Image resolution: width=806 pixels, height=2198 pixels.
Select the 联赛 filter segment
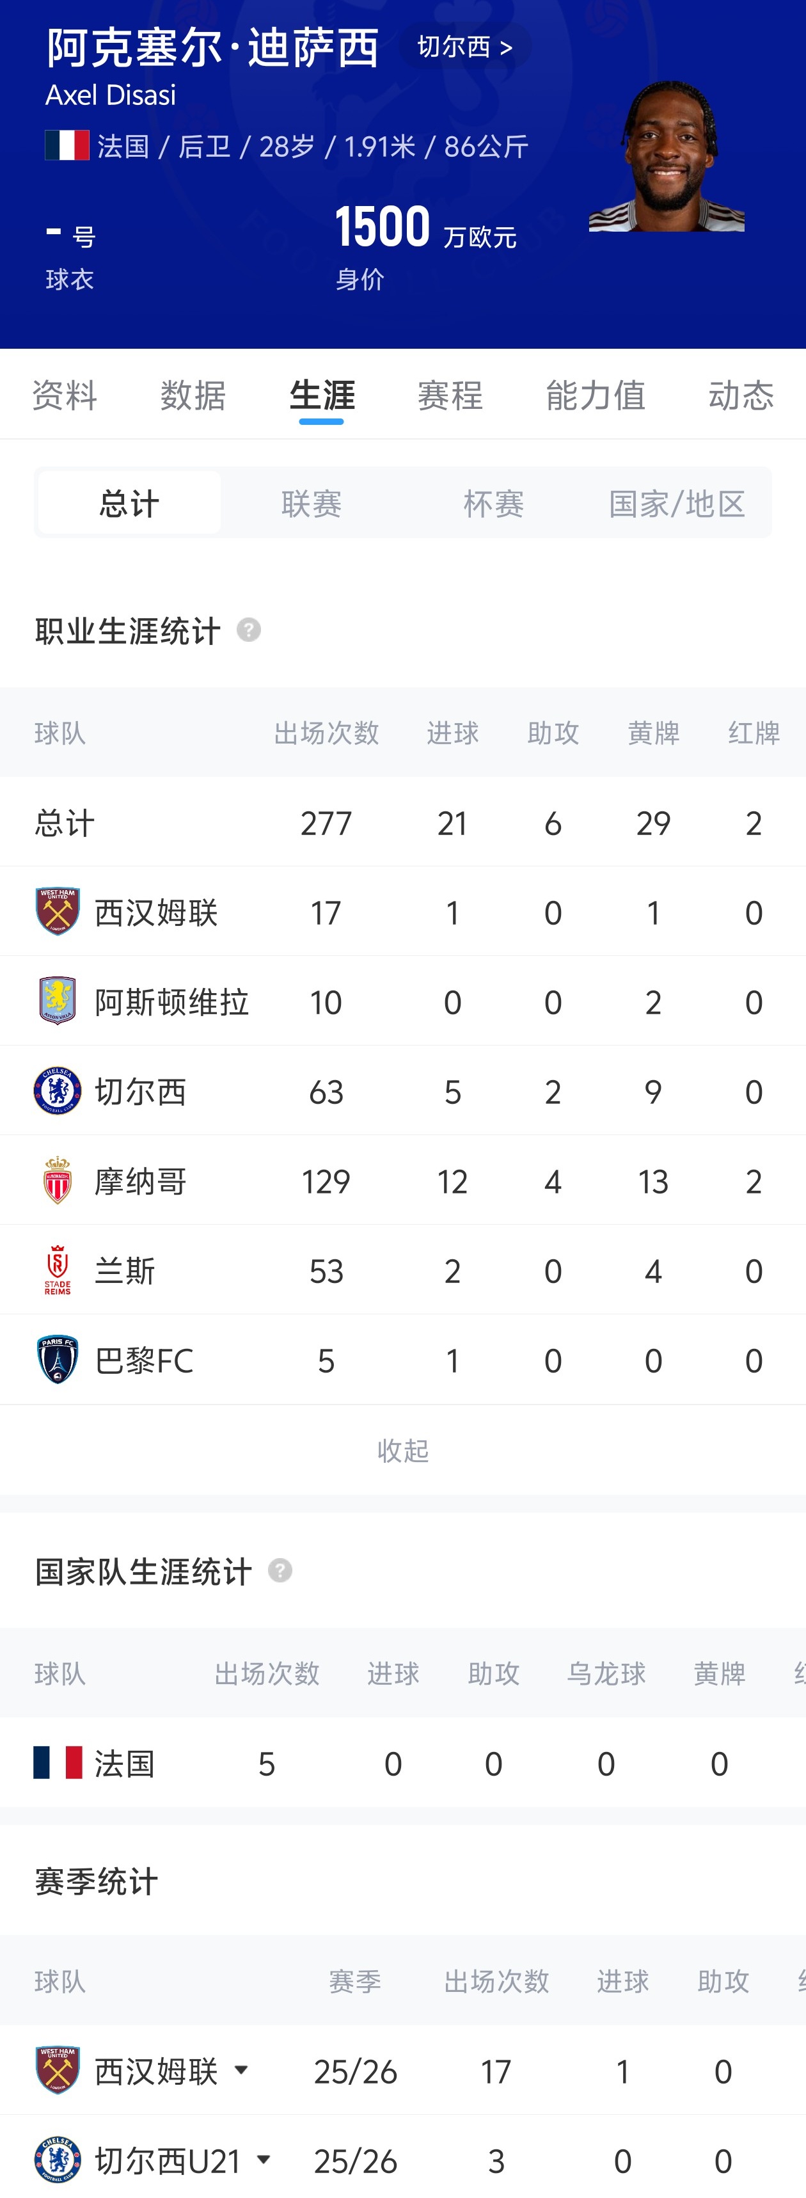point(312,502)
